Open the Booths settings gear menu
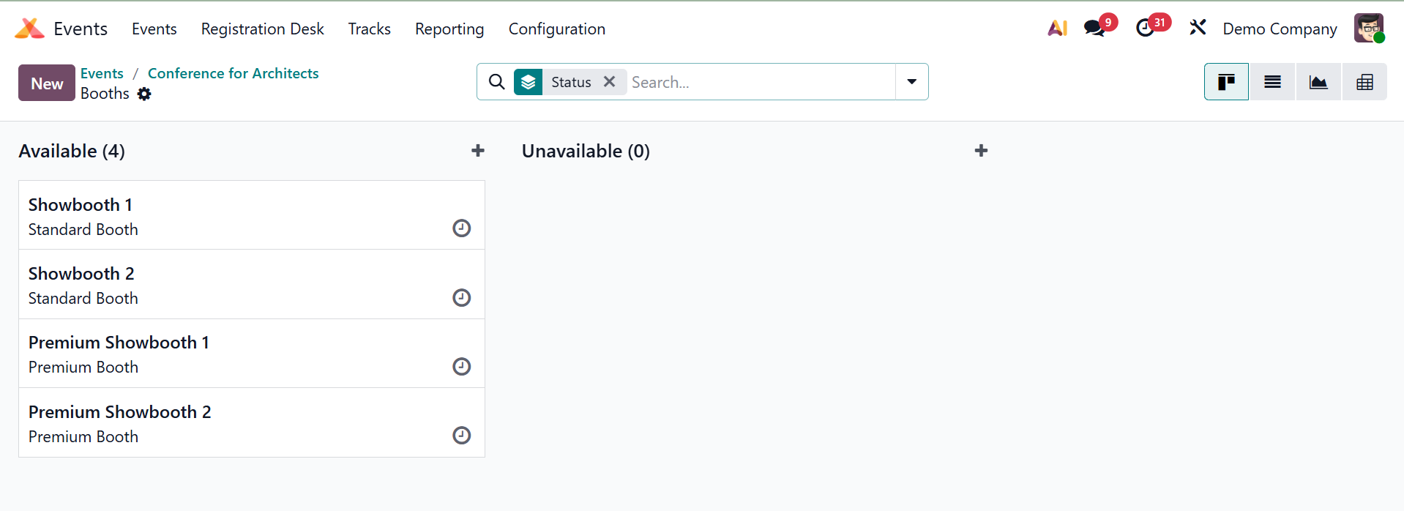Screen dimensions: 1404x511 point(145,94)
